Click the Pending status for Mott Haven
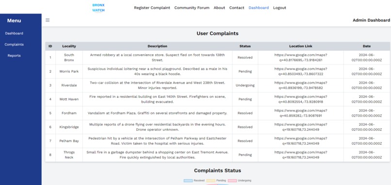The height and width of the screenshot is (185, 391). 245,99
